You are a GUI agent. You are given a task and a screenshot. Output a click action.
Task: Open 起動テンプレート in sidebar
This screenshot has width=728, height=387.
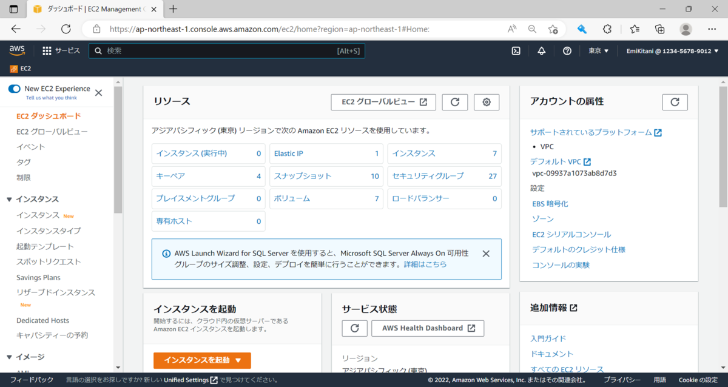tap(45, 247)
